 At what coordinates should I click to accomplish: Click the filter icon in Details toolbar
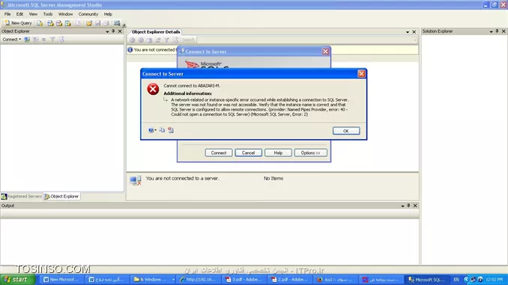(167, 40)
